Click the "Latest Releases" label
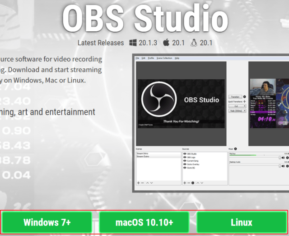This screenshot has width=289, height=236. [101, 43]
